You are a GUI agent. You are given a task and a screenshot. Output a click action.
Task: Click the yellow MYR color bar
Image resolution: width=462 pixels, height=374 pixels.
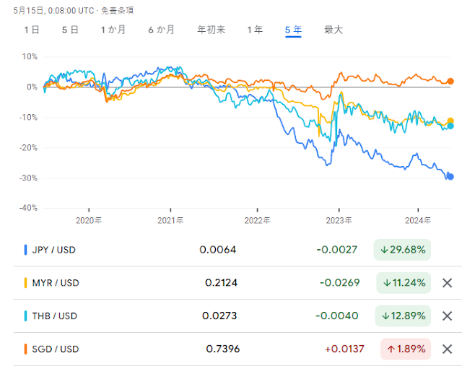pyautogui.click(x=26, y=283)
